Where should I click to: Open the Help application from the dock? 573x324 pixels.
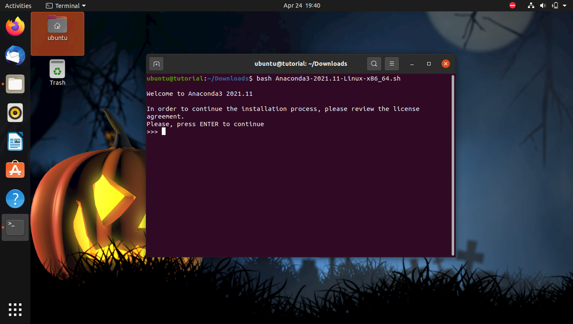pyautogui.click(x=15, y=198)
